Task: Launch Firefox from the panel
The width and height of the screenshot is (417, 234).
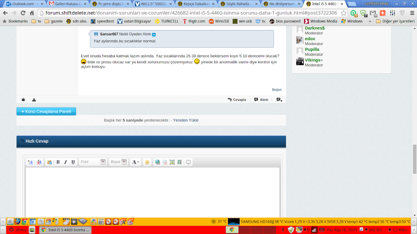Action: [18, 221]
